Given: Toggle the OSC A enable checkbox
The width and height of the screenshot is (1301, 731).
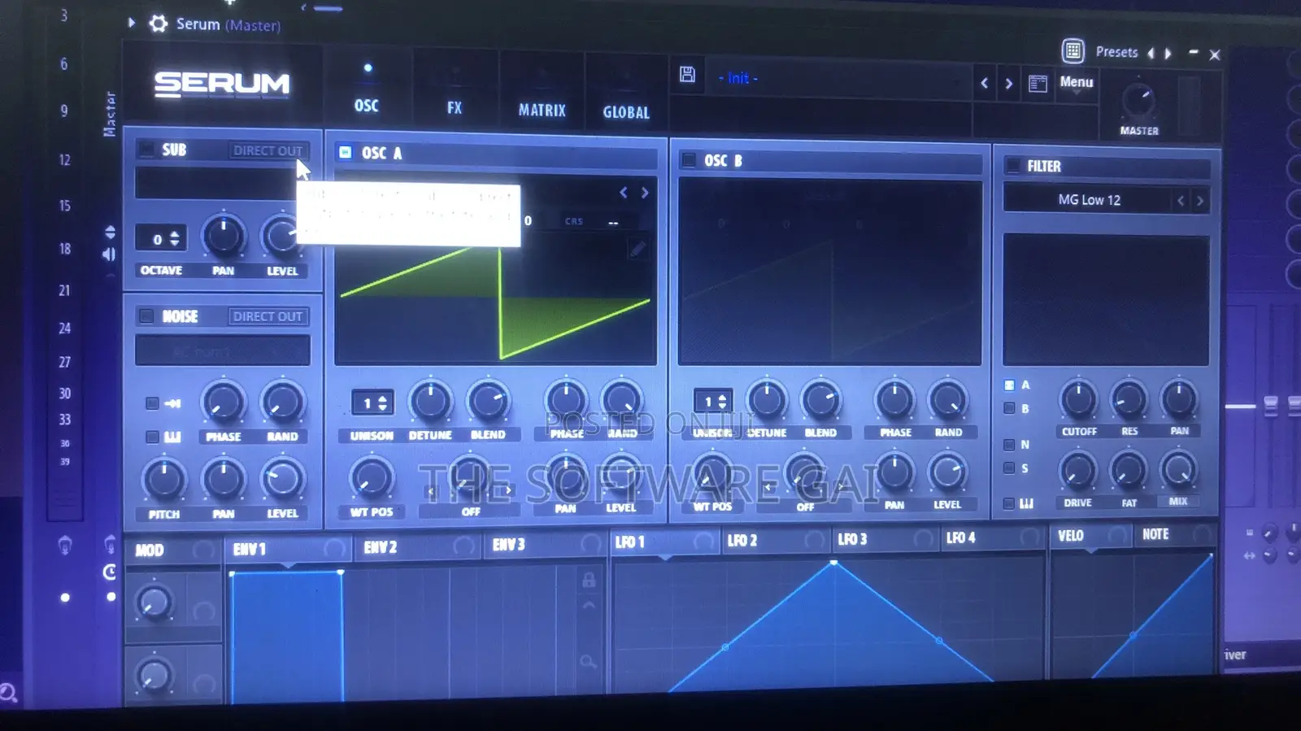Looking at the screenshot, I should pyautogui.click(x=345, y=152).
